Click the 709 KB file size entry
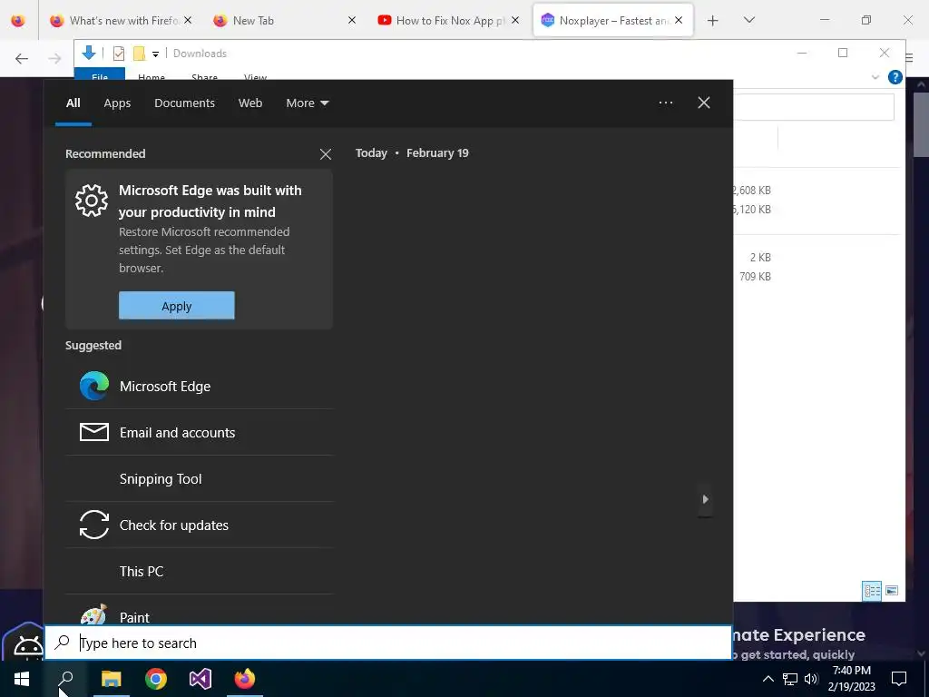This screenshot has height=697, width=929. point(755,276)
